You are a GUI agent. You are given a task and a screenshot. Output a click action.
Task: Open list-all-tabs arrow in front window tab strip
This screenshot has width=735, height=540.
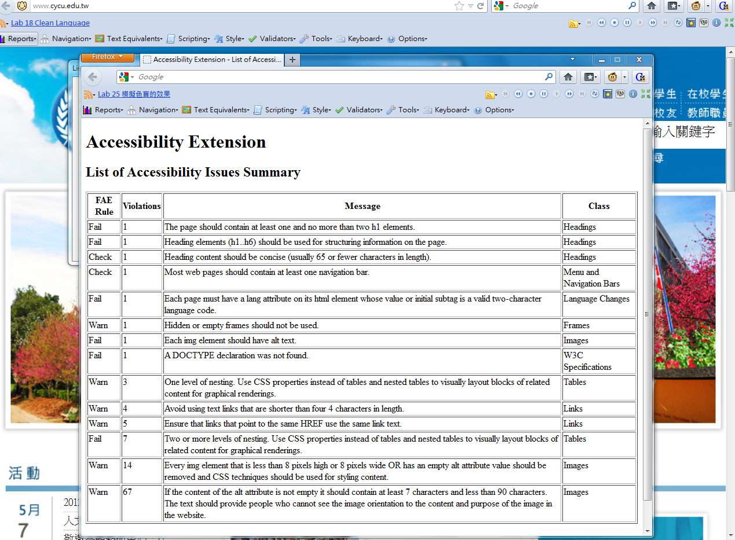[x=572, y=60]
